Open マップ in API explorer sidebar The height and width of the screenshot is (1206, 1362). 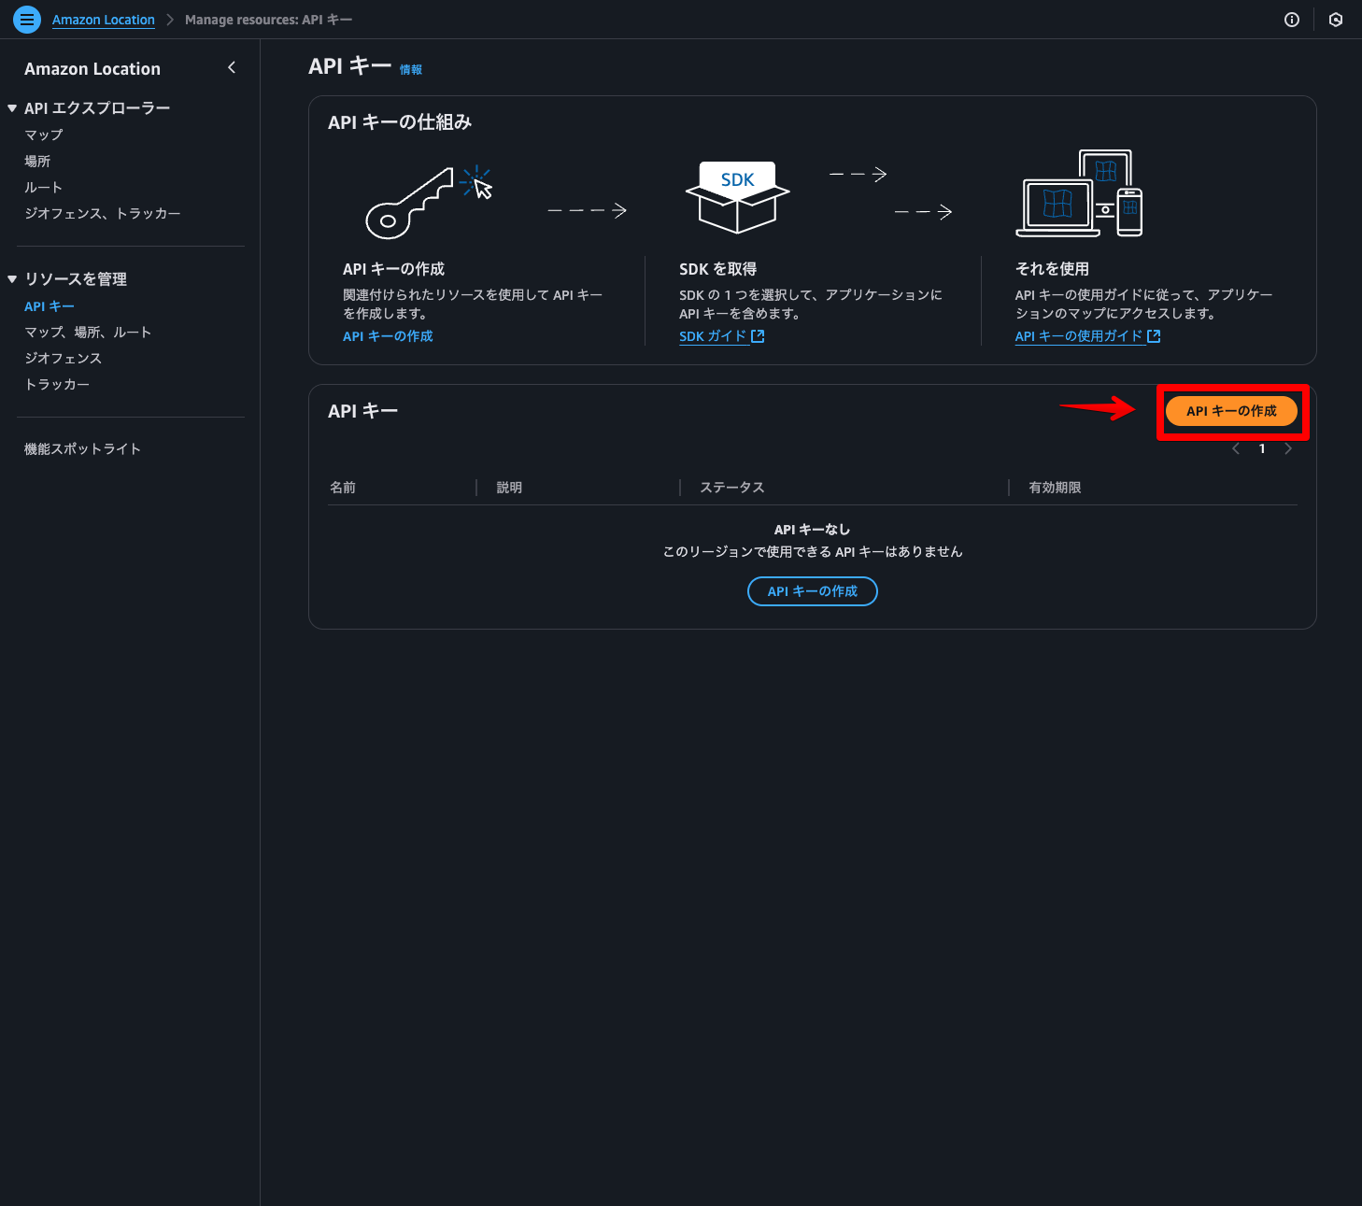(44, 135)
